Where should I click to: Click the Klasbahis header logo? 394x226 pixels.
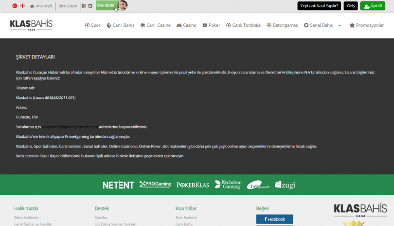point(31,25)
